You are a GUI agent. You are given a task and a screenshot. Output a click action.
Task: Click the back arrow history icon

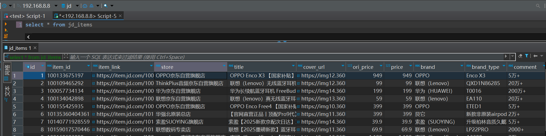tap(535, 56)
